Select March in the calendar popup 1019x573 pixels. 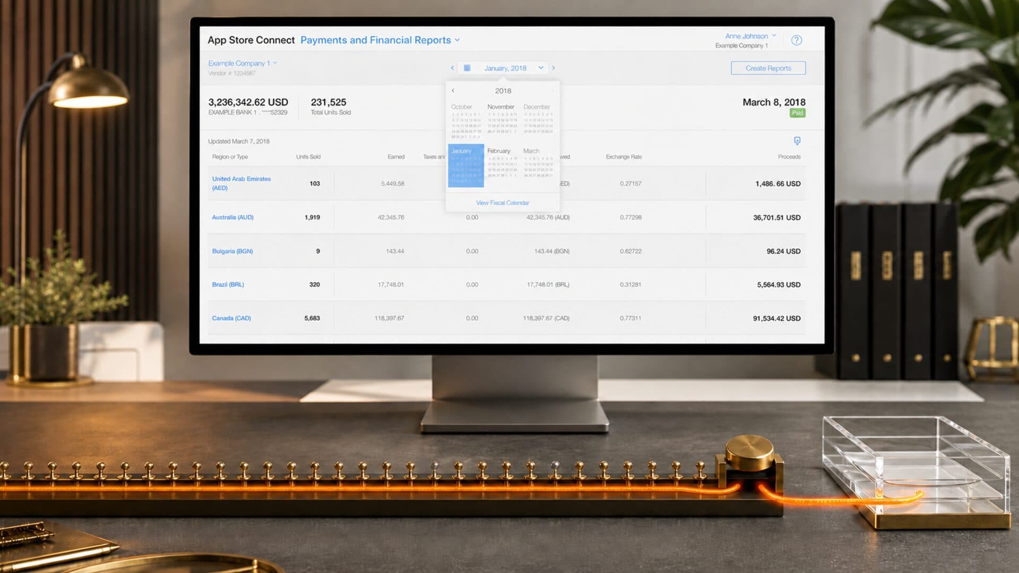coord(538,164)
